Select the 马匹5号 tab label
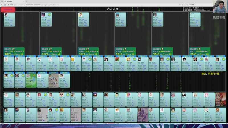 pyautogui.click(x=54, y=56)
